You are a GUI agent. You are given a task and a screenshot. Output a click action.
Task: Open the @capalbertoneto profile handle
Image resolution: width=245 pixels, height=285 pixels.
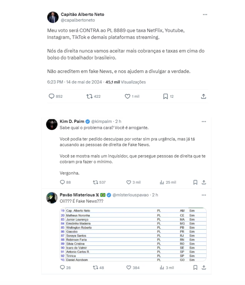point(78,20)
